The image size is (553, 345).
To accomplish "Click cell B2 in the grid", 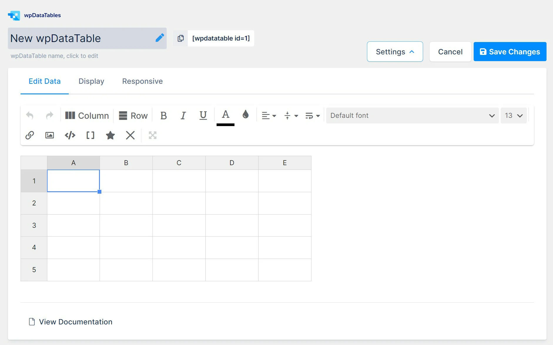I will click(x=126, y=203).
